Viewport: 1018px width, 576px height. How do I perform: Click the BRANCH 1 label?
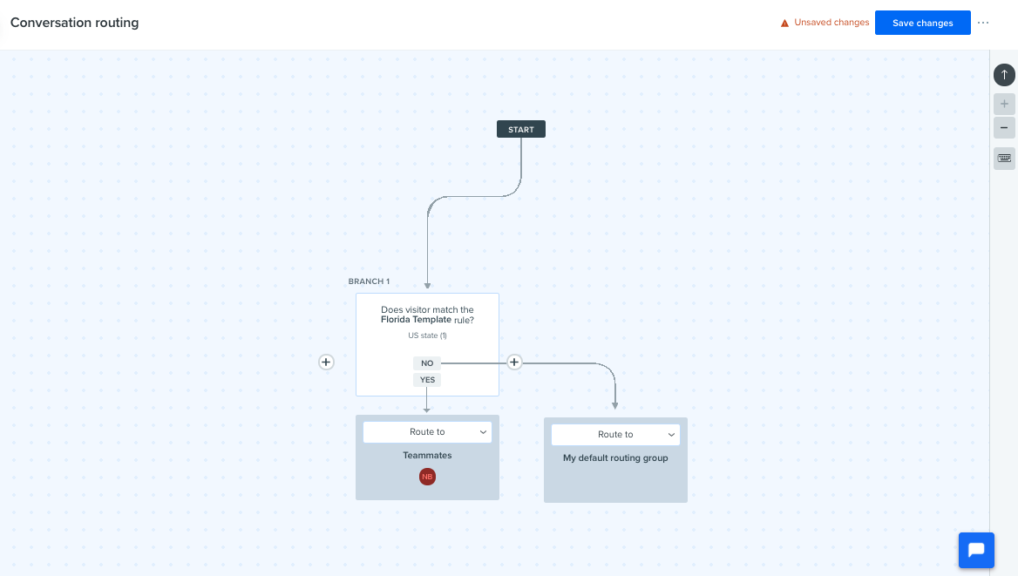[369, 281]
